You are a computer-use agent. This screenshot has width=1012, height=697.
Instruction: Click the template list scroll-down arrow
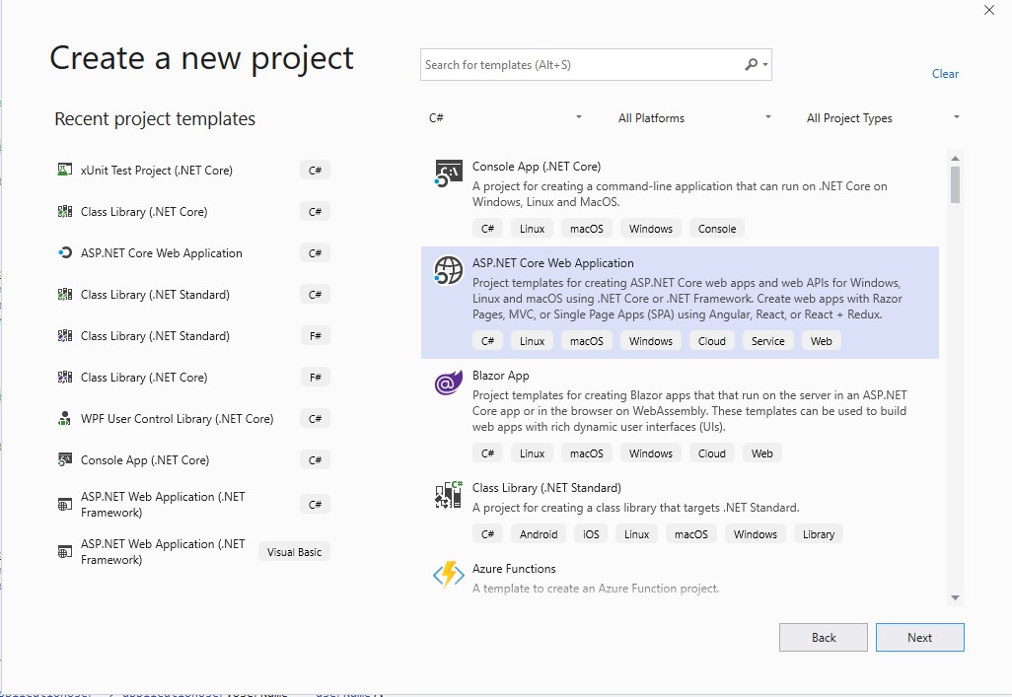[955, 597]
